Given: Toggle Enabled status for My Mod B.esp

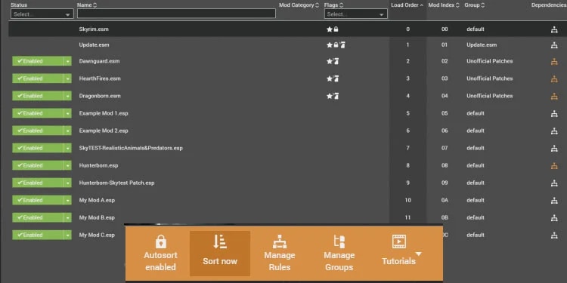Looking at the screenshot, I should [38, 217].
